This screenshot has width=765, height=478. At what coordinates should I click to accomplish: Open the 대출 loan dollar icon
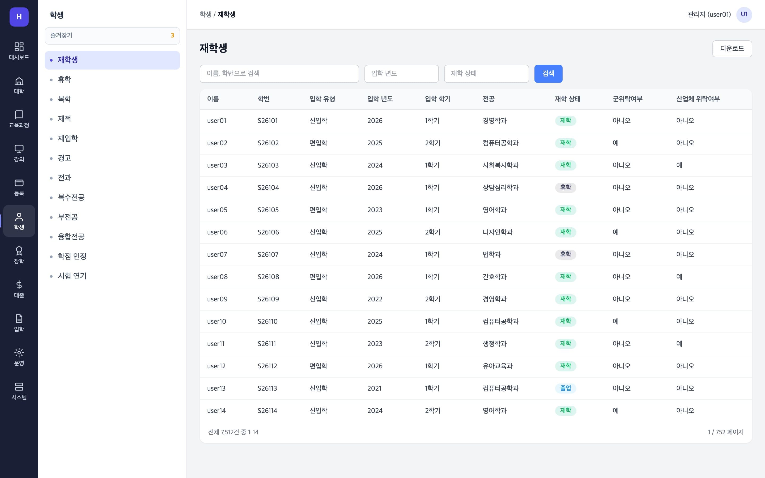pos(19,289)
